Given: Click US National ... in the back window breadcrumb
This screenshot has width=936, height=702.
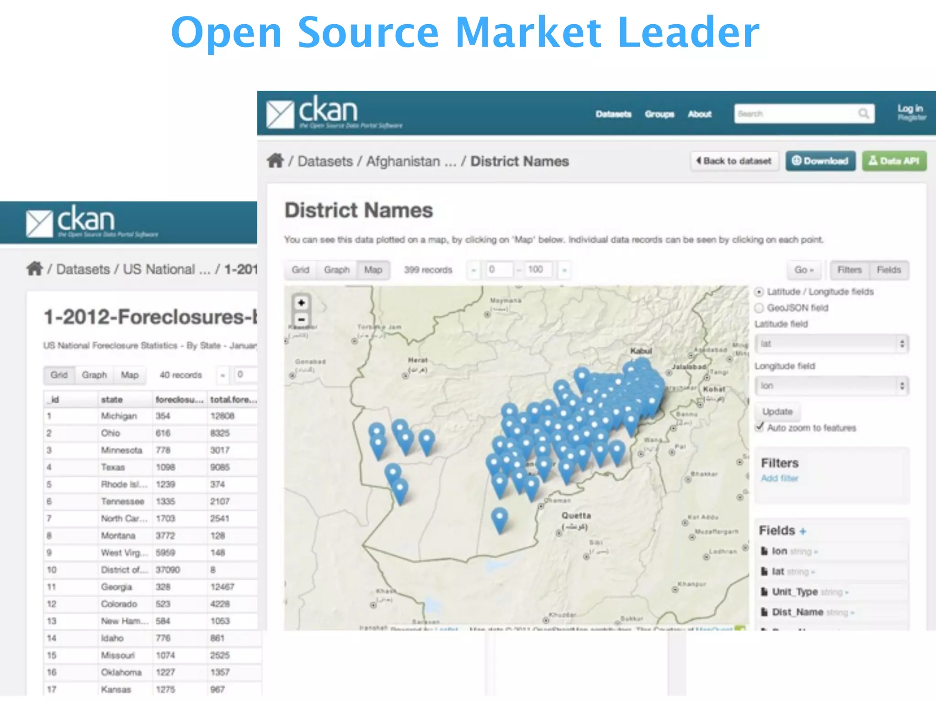Looking at the screenshot, I should pyautogui.click(x=167, y=269).
